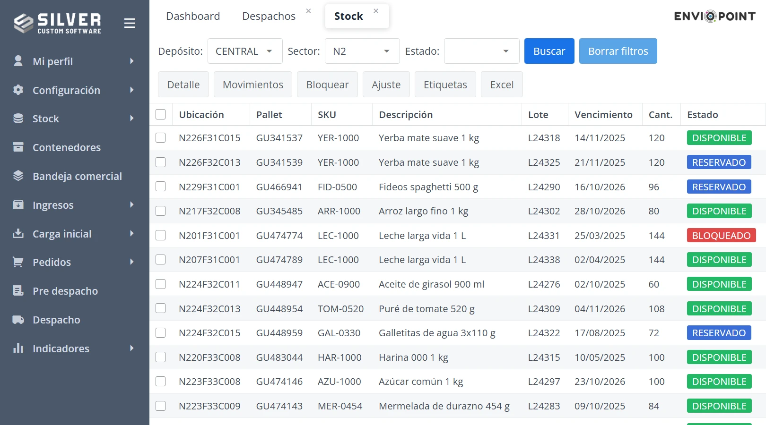This screenshot has height=425, width=766.
Task: Click RESERVADO badge on Galletitas de agua row
Action: tap(719, 333)
